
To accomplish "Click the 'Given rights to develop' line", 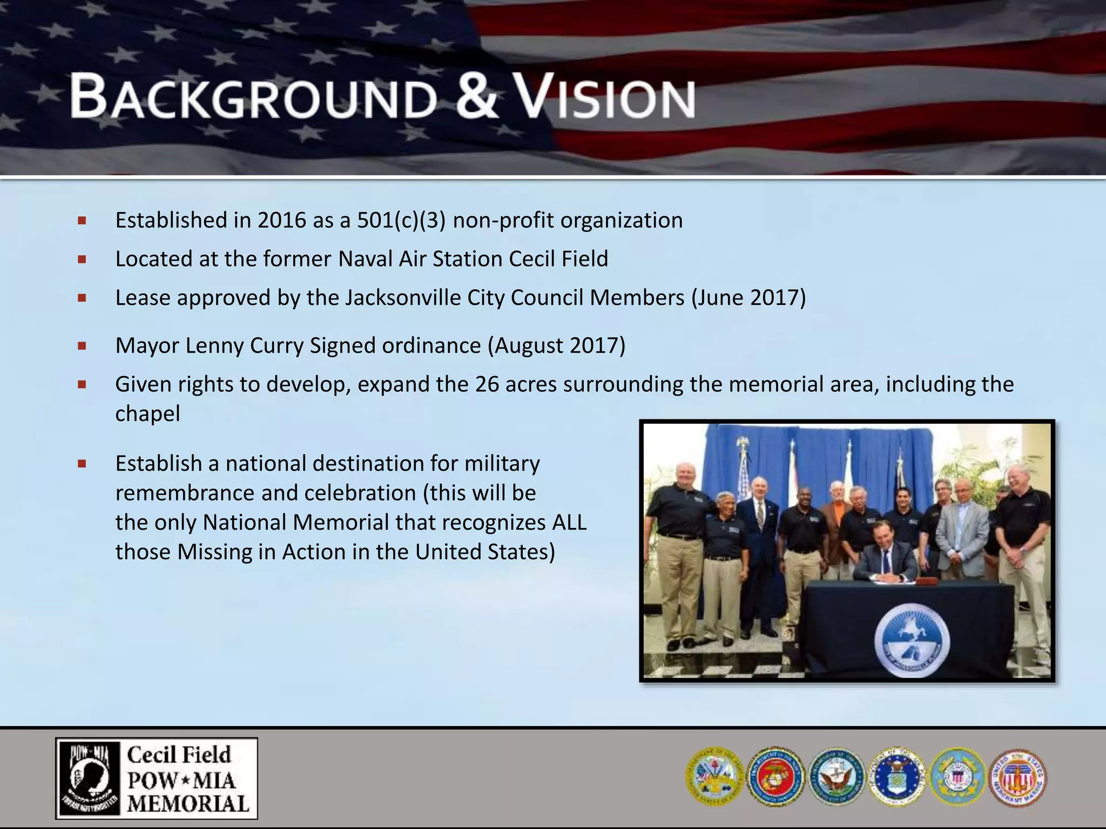I will tap(565, 384).
